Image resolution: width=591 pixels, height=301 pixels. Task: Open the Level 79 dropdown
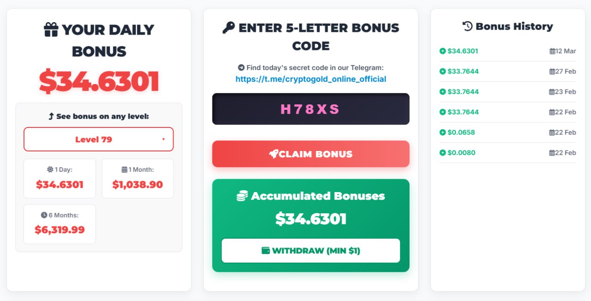click(98, 139)
